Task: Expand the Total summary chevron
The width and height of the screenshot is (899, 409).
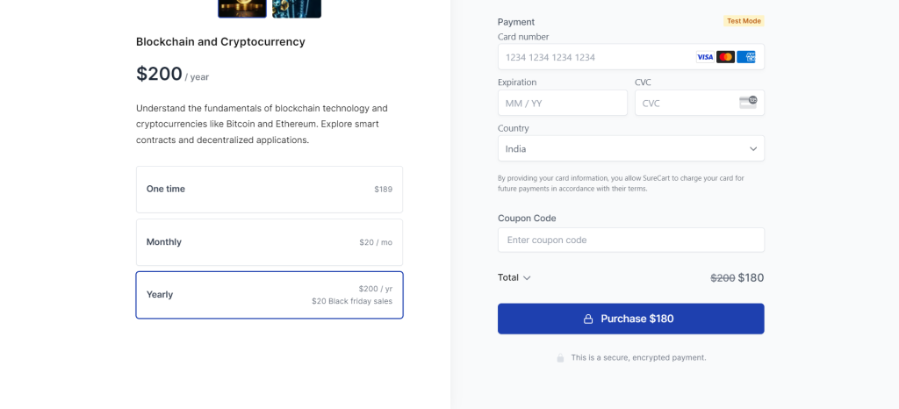Action: tap(527, 278)
